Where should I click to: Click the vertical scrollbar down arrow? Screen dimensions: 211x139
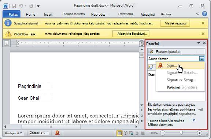142,105
